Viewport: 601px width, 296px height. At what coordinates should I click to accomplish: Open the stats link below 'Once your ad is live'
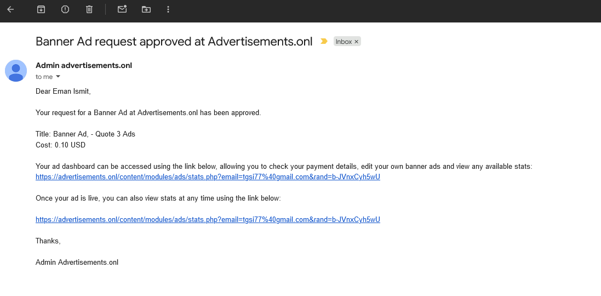click(x=208, y=219)
